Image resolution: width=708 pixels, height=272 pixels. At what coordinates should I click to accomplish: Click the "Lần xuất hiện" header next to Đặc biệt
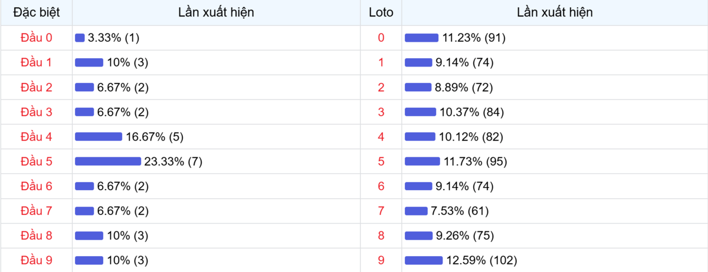216,12
